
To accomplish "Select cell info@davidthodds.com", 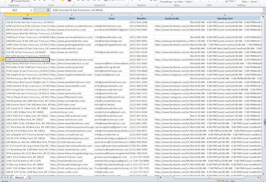I will (111, 37).
